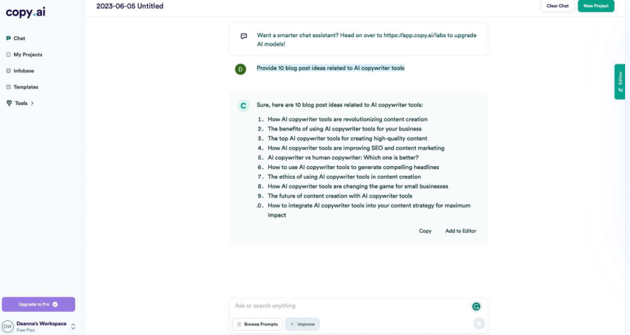
Task: Open the Deanna's Workspace switcher dropdown
Action: 73,326
